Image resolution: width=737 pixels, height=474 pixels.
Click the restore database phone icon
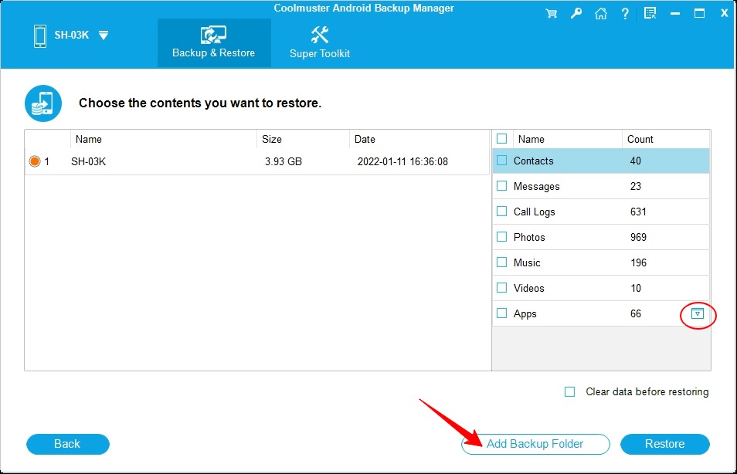[x=42, y=103]
